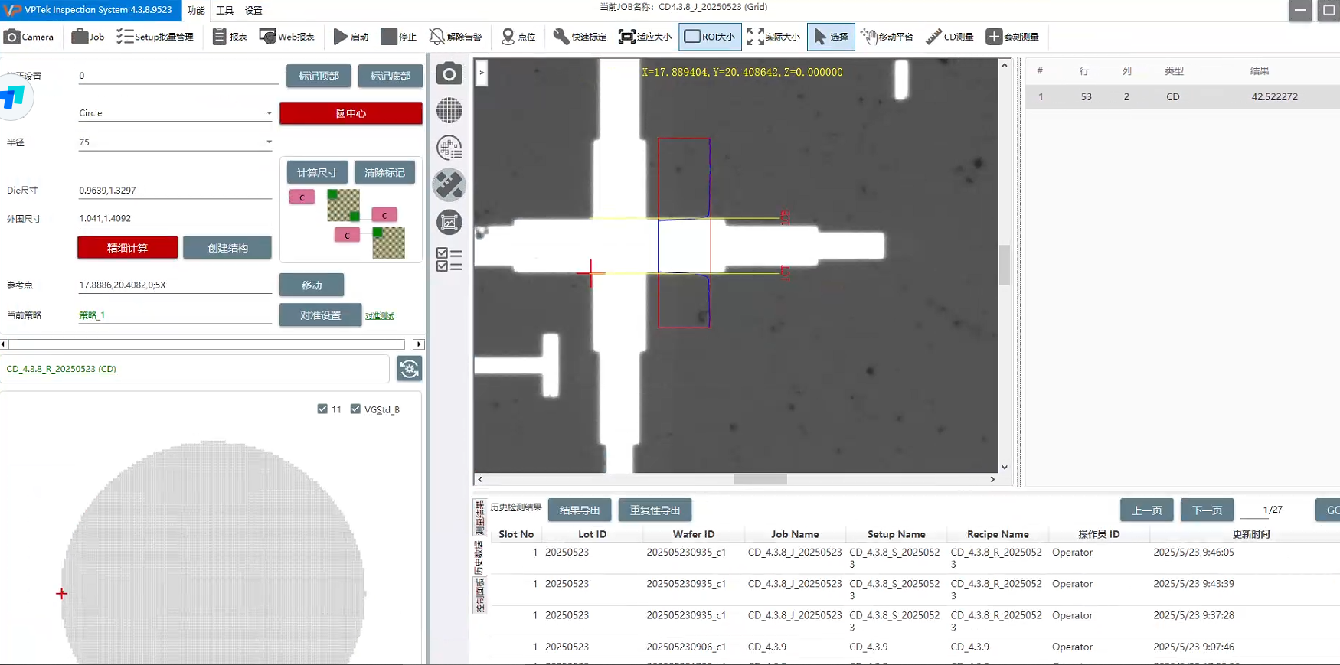Start the job with 启动

click(x=351, y=37)
